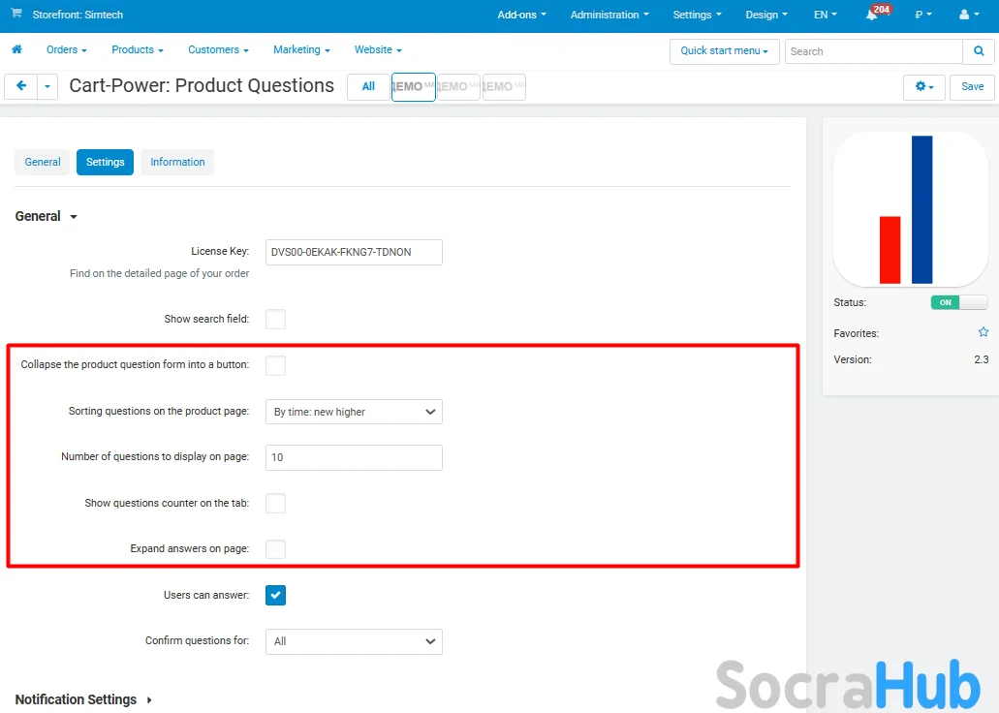Click the License Key input field

point(354,252)
